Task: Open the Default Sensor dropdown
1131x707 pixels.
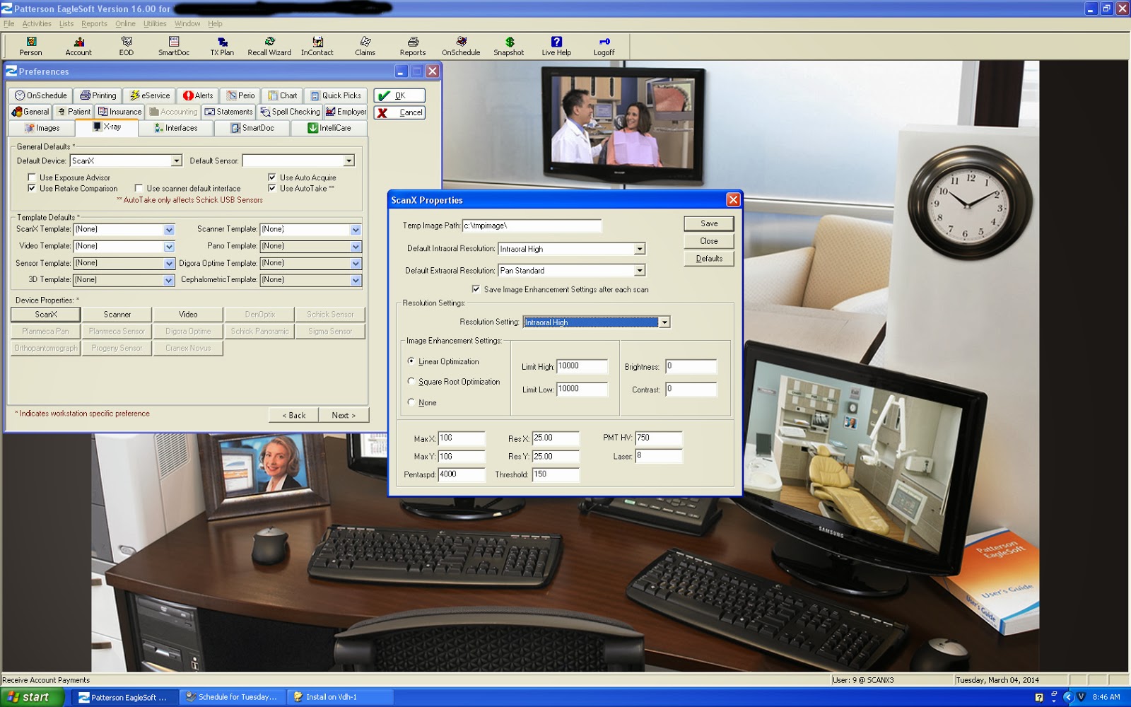Action: [348, 160]
